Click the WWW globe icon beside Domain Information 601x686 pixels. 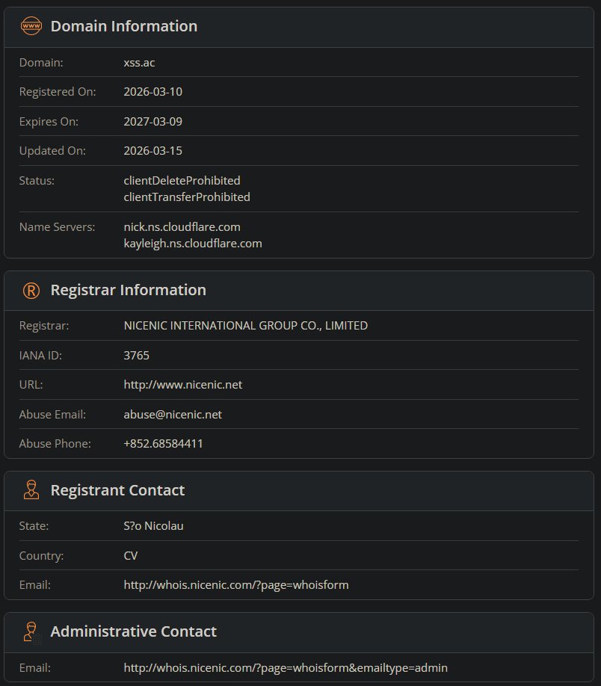(x=30, y=26)
